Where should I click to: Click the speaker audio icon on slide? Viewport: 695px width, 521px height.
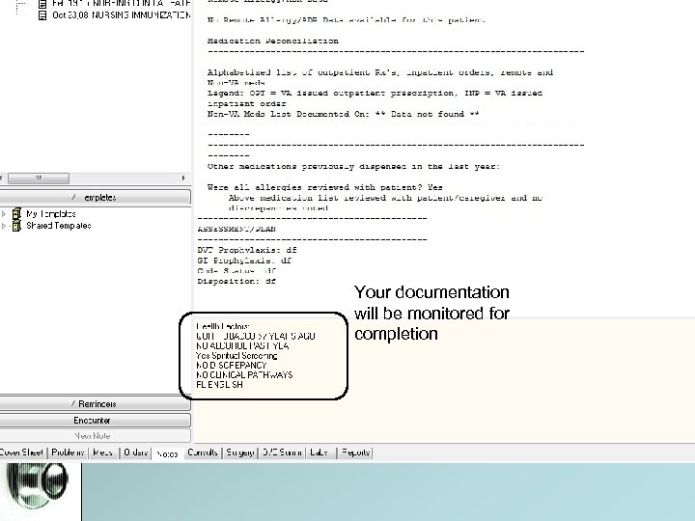[x=38, y=485]
